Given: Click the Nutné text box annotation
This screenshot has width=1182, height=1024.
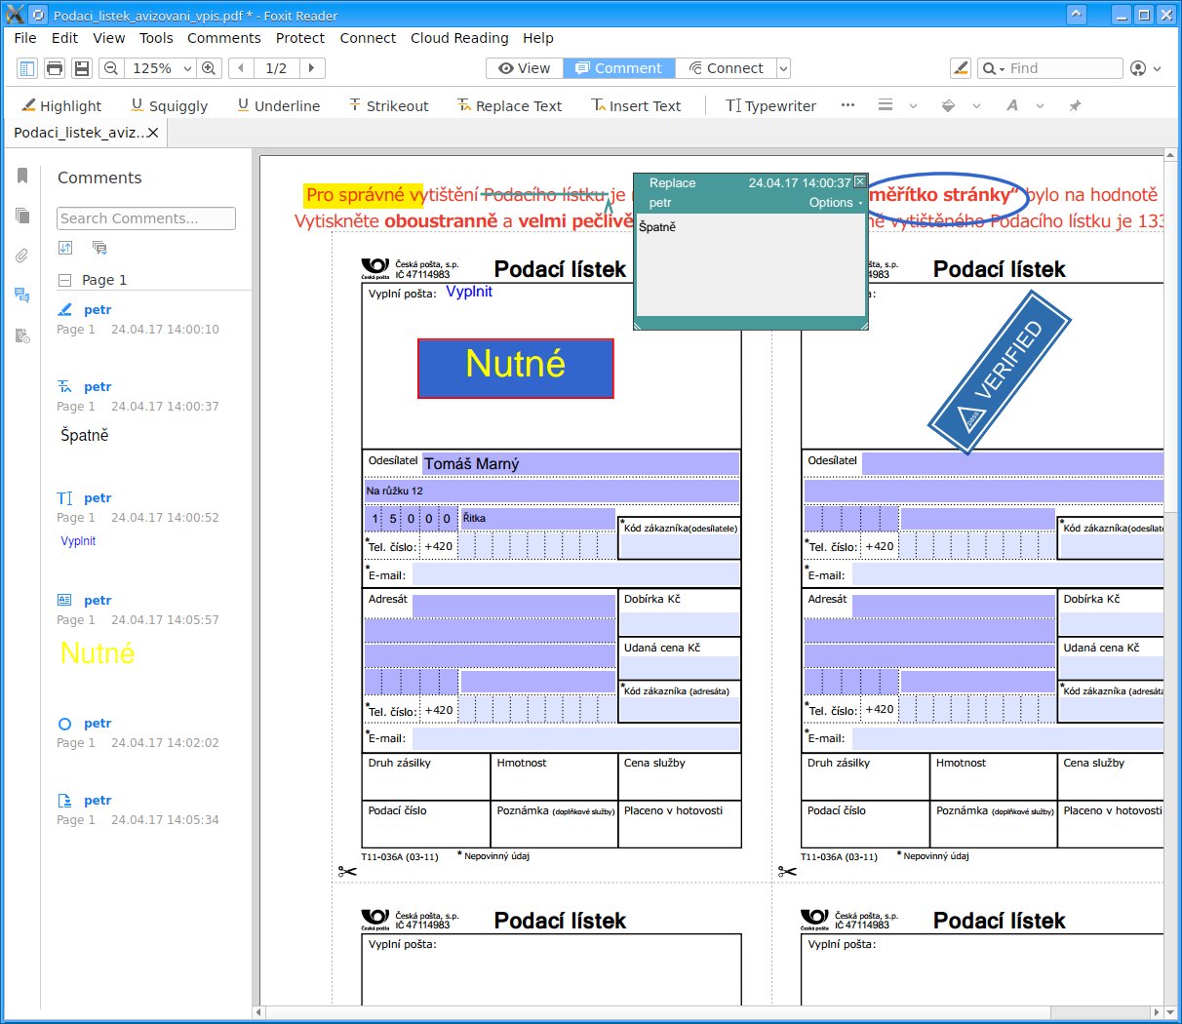Looking at the screenshot, I should [516, 368].
